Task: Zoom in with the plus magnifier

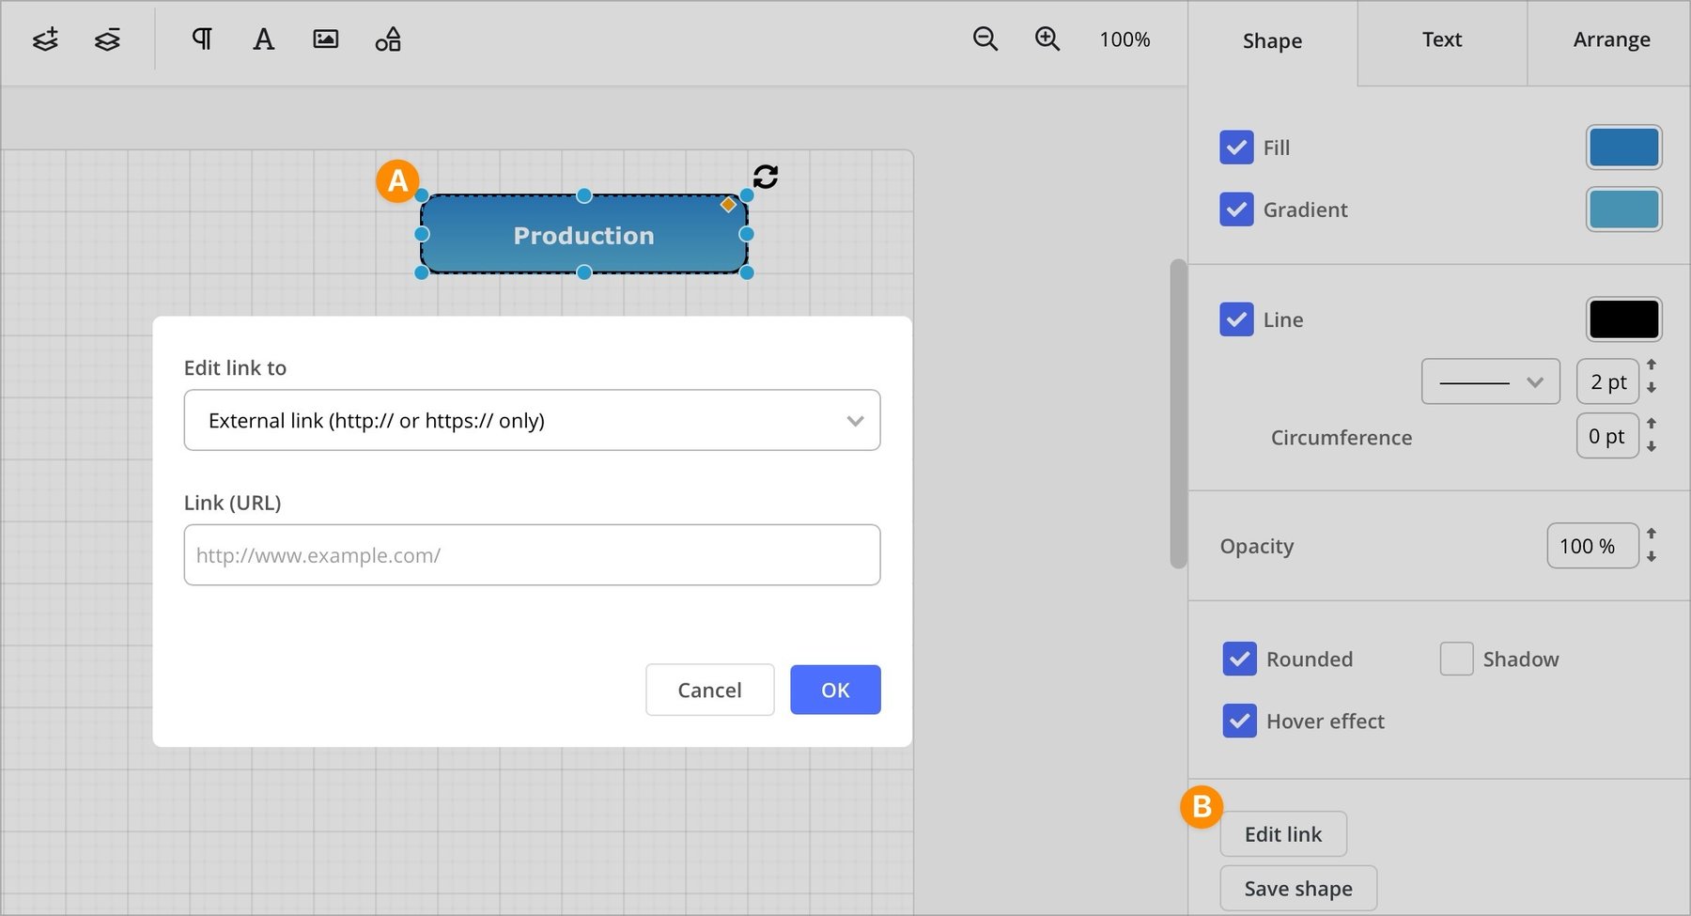Action: click(x=1047, y=39)
